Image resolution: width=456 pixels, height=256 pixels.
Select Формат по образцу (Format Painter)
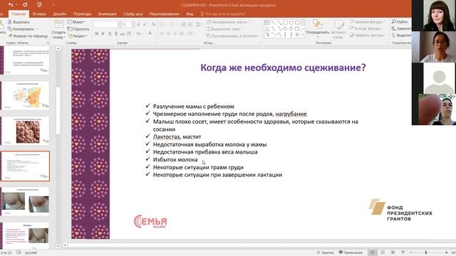pyautogui.click(x=28, y=36)
